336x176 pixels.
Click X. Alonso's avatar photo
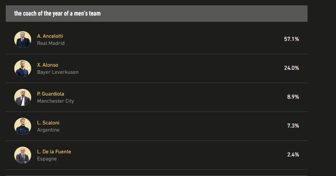[23, 68]
